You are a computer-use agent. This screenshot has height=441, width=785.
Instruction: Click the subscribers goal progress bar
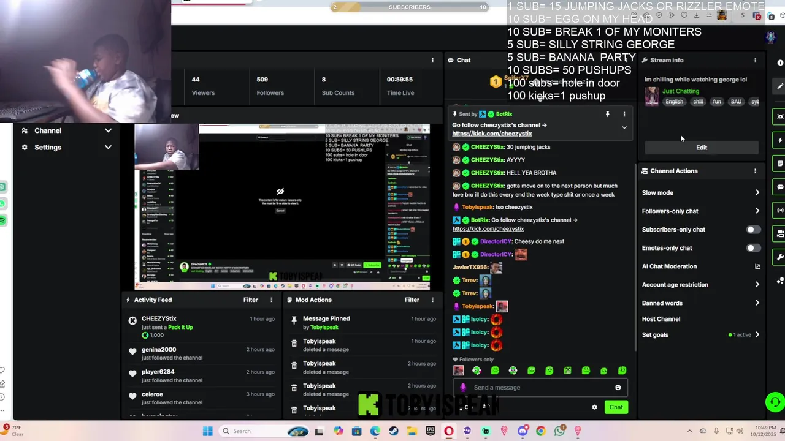(409, 7)
